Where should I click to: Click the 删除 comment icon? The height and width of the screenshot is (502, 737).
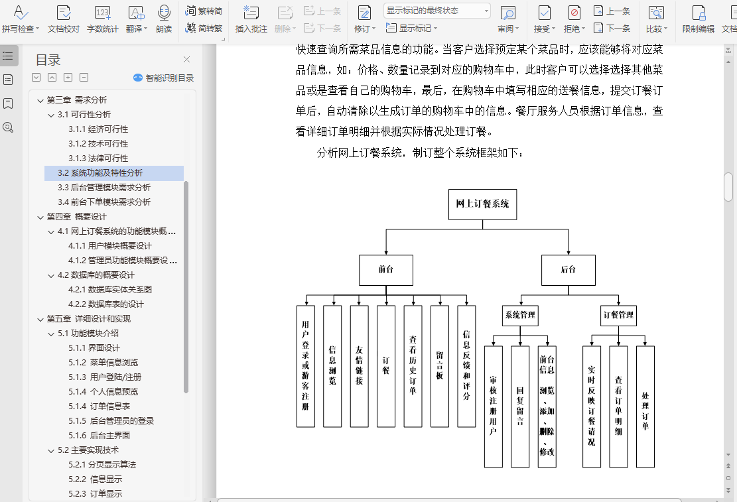285,13
